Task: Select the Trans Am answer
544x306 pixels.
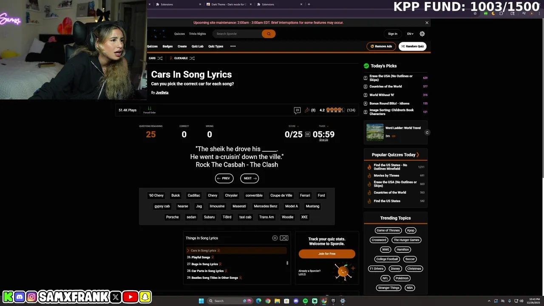Action: coord(266,217)
